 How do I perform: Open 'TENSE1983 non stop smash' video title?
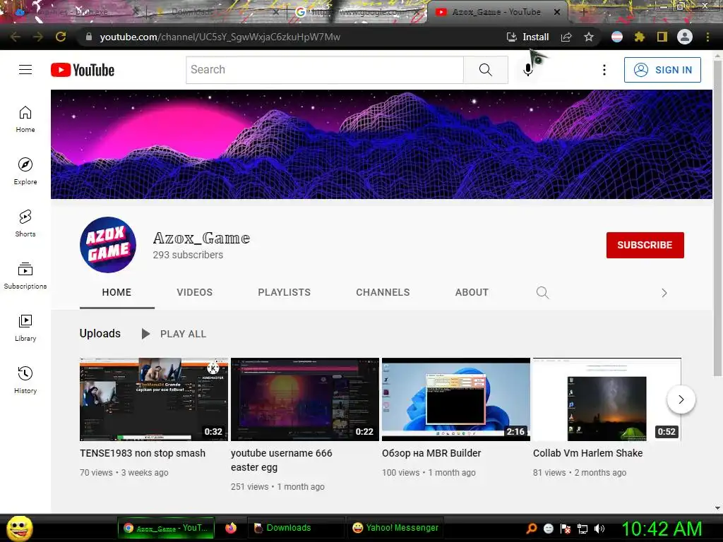point(143,453)
